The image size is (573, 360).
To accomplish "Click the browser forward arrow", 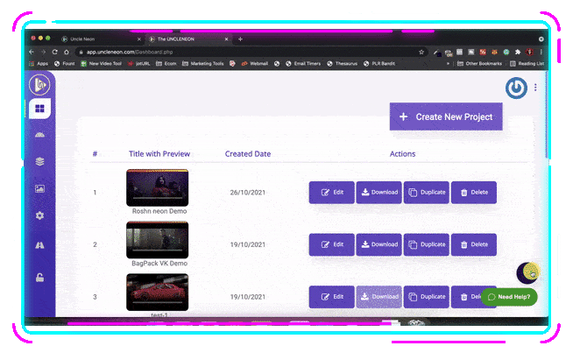I will click(x=44, y=52).
